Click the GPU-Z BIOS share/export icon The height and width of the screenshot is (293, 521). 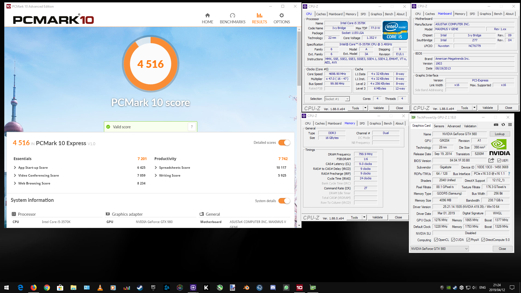491,160
